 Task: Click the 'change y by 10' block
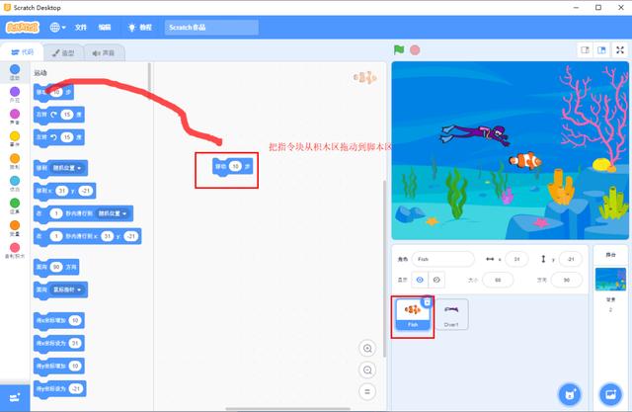coord(59,366)
